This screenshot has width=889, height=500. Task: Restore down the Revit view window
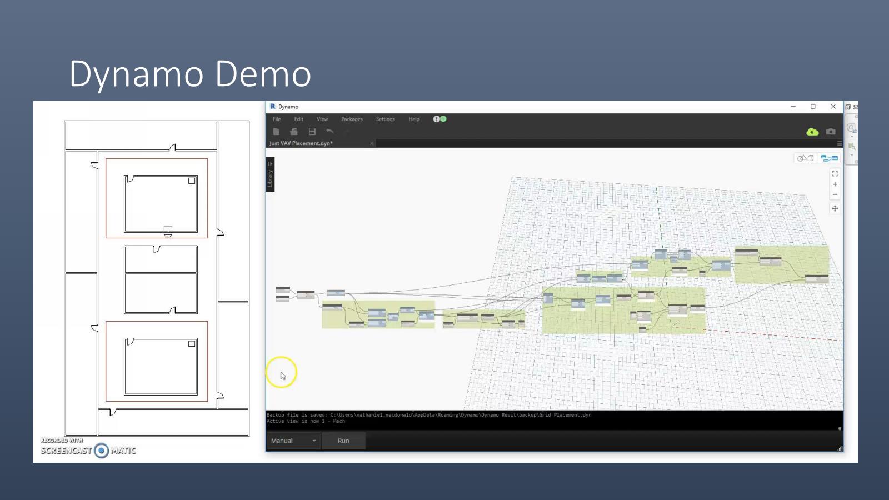[848, 107]
